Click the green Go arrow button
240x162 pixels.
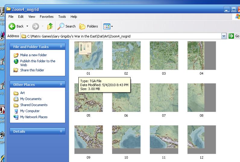click(231, 36)
